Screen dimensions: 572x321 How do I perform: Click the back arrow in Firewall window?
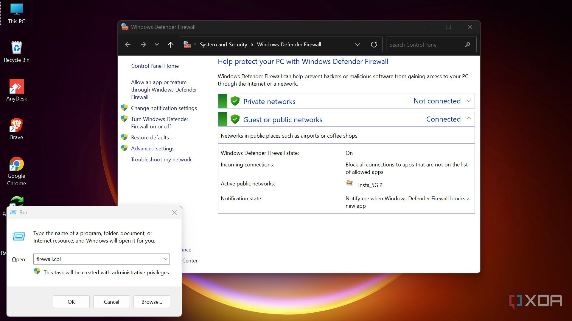[128, 45]
